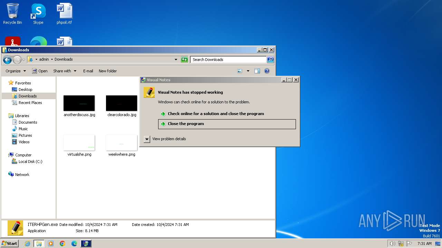Select the Videos library
The height and width of the screenshot is (248, 442).
click(21, 142)
